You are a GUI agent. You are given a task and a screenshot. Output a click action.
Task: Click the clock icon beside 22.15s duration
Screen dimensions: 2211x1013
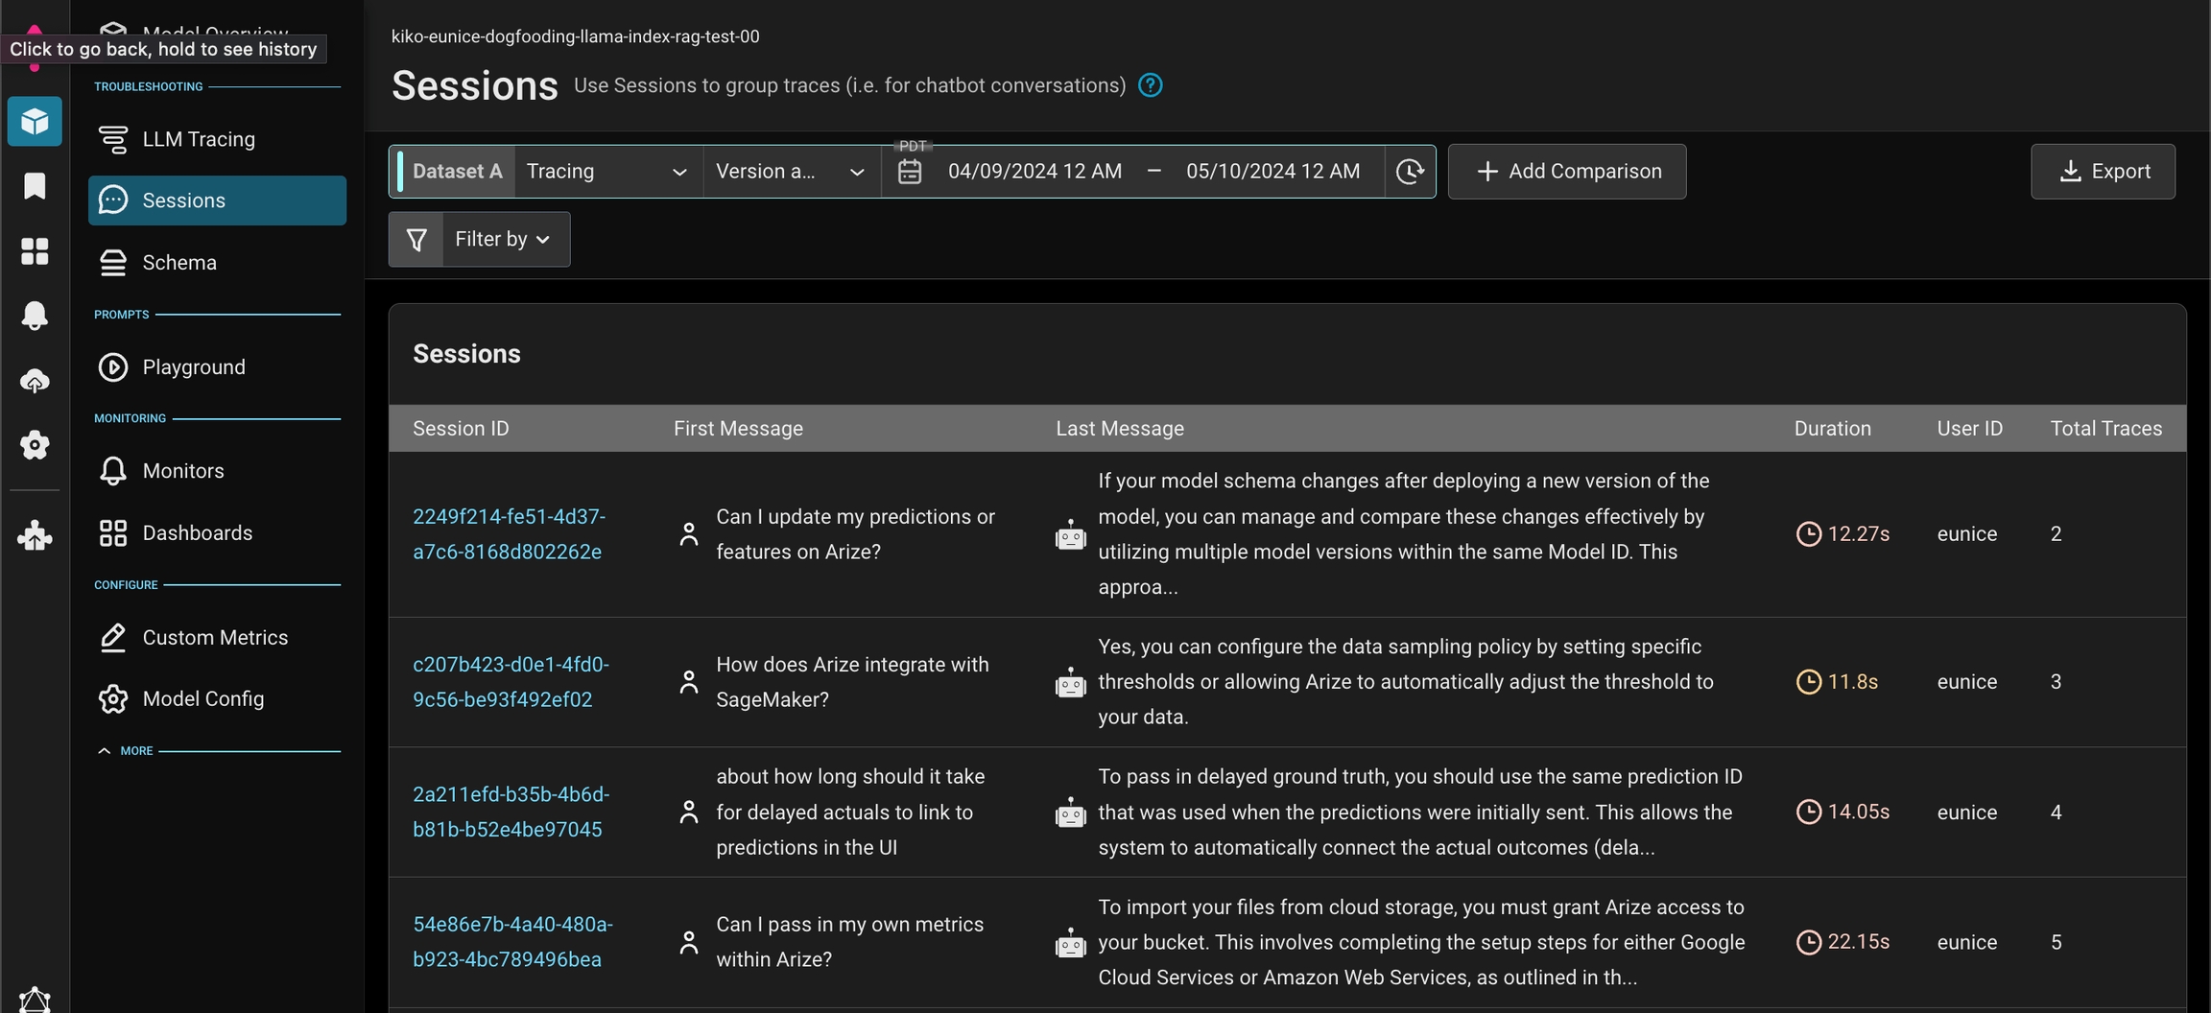[x=1808, y=943]
